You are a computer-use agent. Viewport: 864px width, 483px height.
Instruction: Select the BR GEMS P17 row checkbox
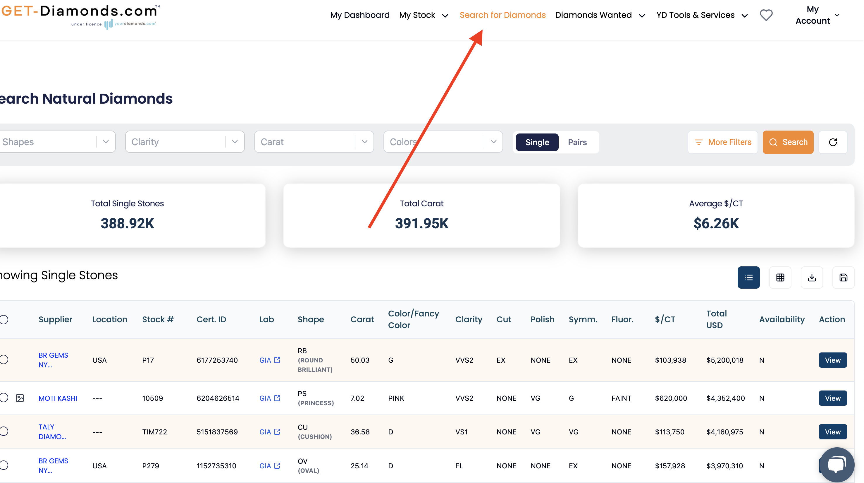(4, 359)
